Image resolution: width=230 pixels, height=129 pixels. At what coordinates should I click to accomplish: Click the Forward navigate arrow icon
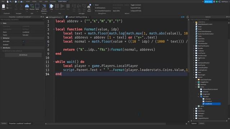coord(21,6)
